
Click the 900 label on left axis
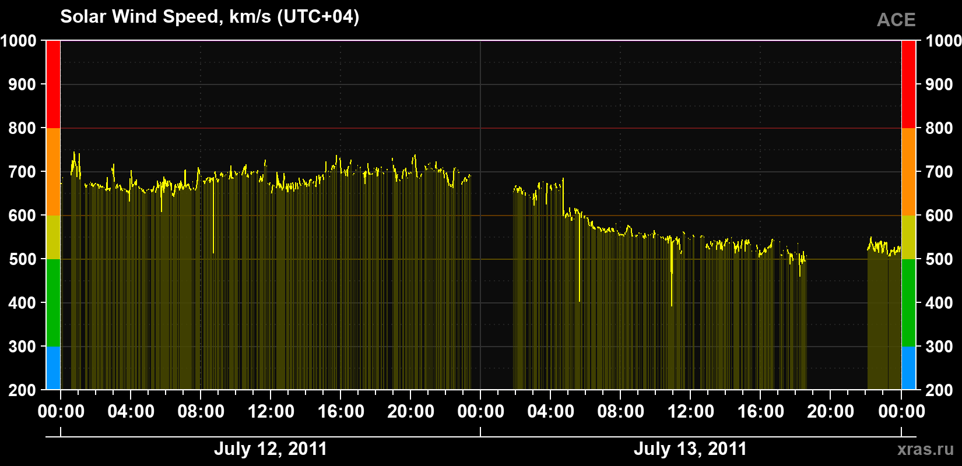22,84
